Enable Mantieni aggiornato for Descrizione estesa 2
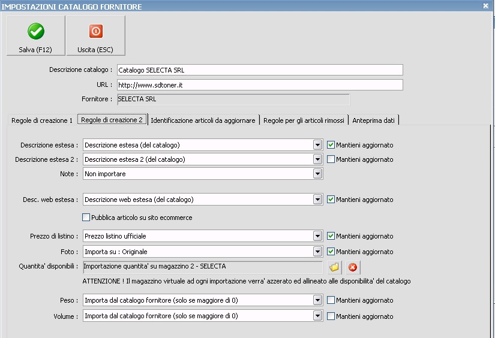The height and width of the screenshot is (338, 495). click(331, 159)
